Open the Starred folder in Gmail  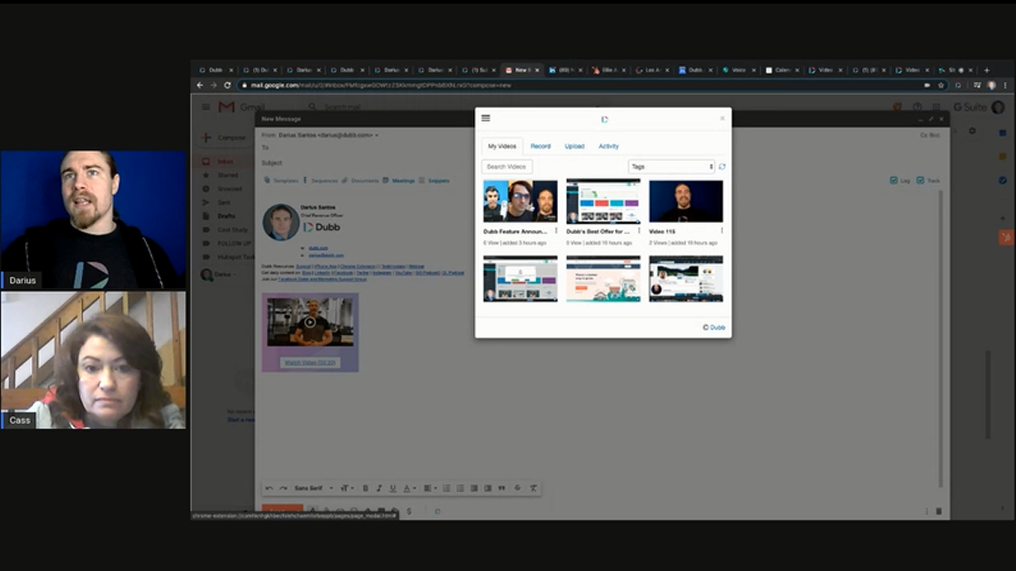tap(228, 175)
